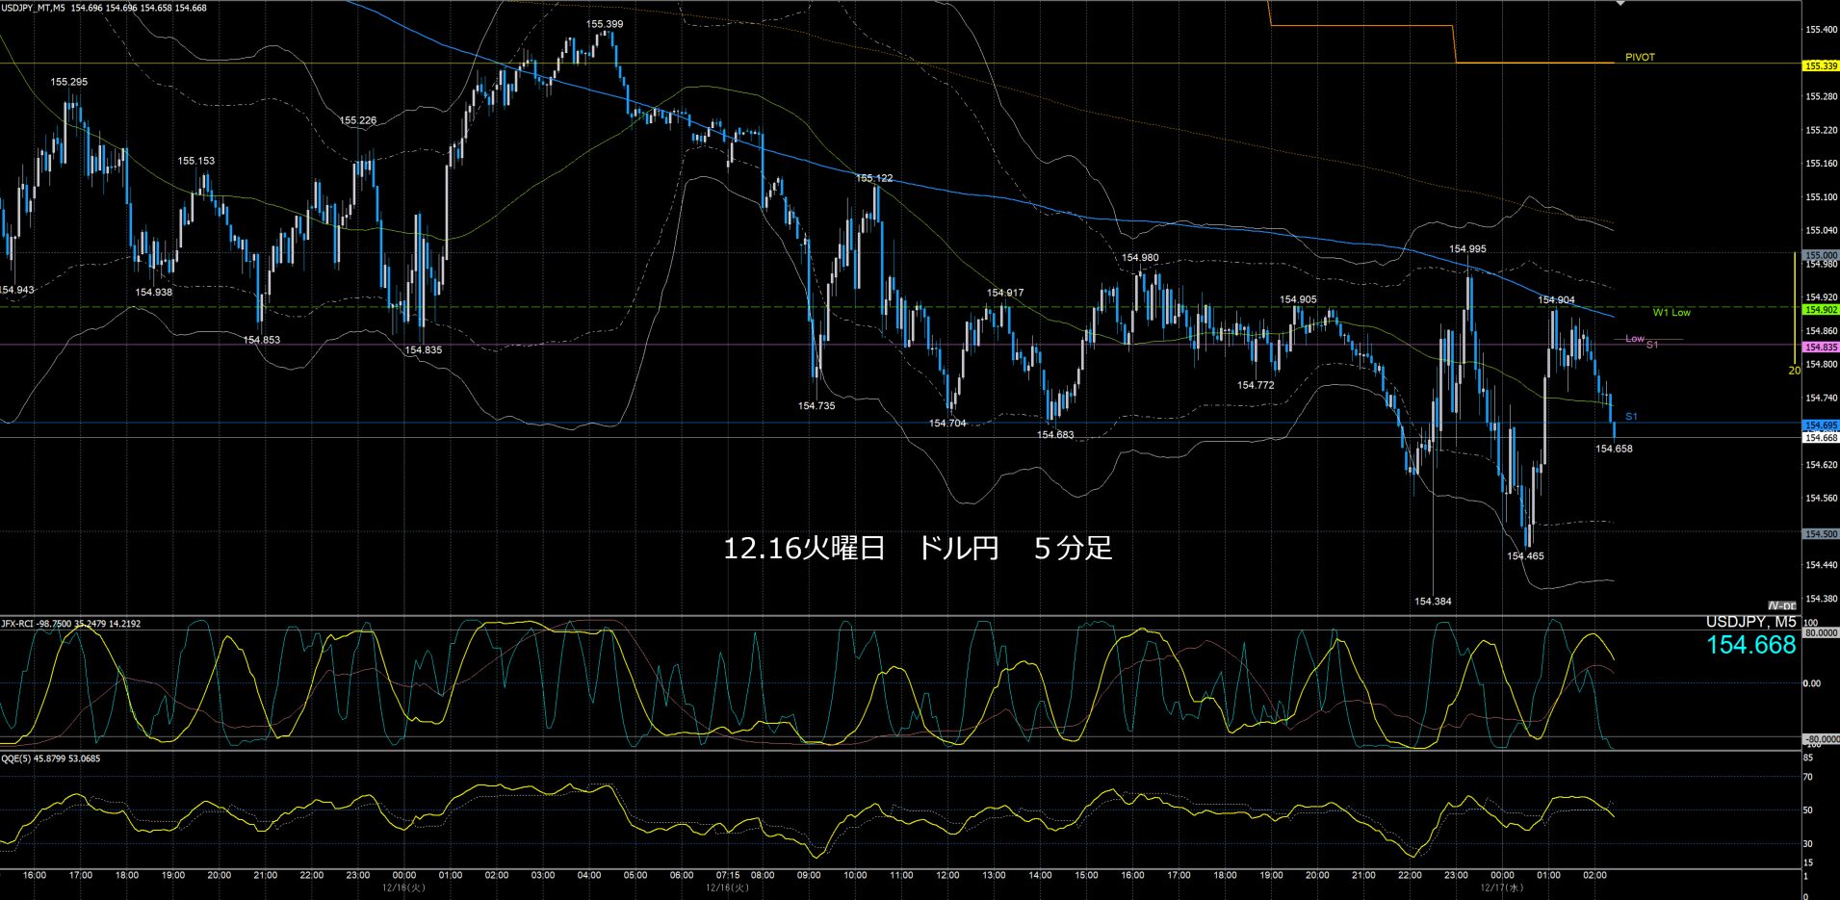This screenshot has width=1840, height=900.
Task: Click the 12/17(水) date on time axis
Action: click(x=1501, y=887)
